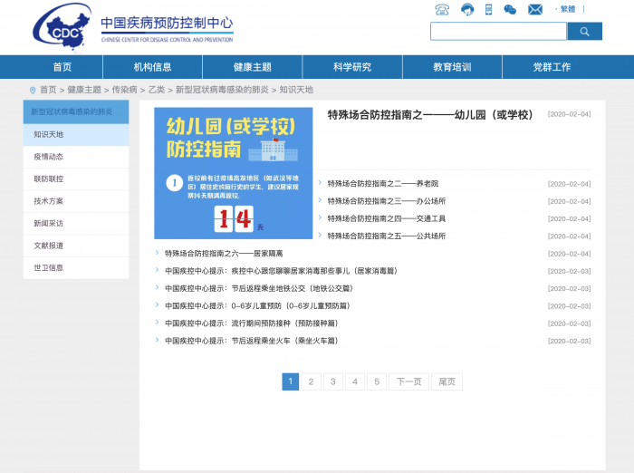Click 传染病 in the breadcrumb path

tap(124, 90)
